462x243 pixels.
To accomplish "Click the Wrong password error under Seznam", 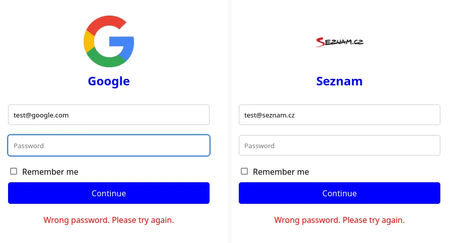I will 340,220.
